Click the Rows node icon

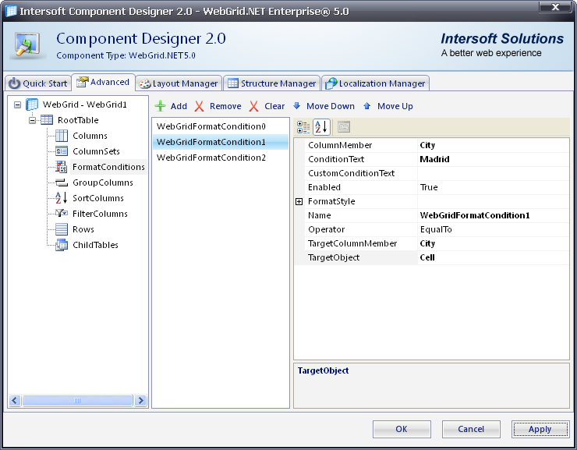[62, 229]
